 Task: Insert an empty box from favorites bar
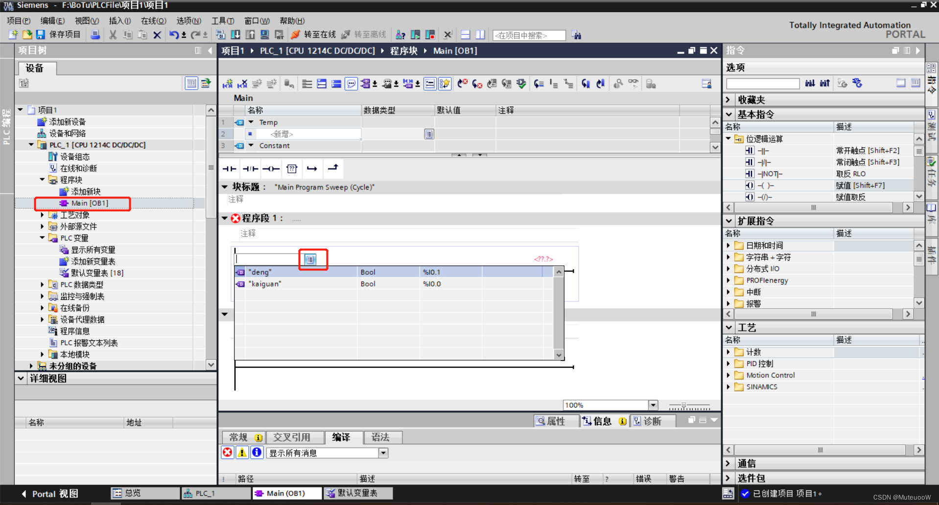pyautogui.click(x=292, y=168)
